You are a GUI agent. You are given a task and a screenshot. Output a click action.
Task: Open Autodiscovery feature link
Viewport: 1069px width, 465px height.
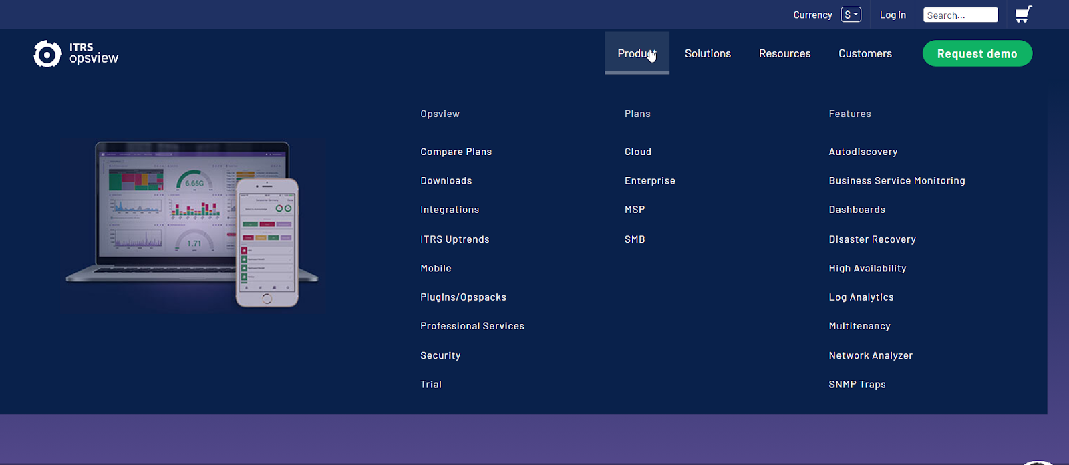coord(863,152)
